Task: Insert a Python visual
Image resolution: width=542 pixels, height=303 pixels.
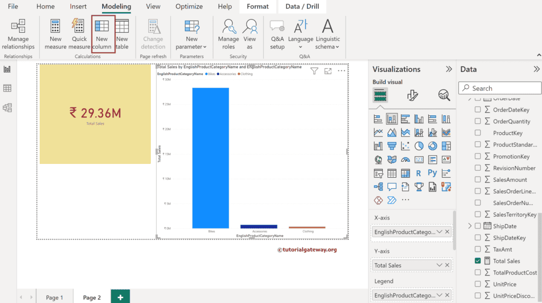Action: pos(432,173)
